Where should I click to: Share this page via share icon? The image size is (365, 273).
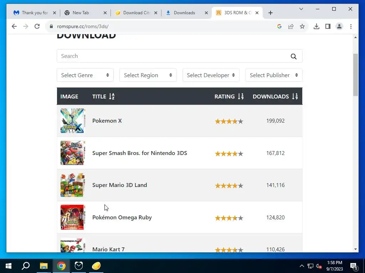pyautogui.click(x=291, y=26)
